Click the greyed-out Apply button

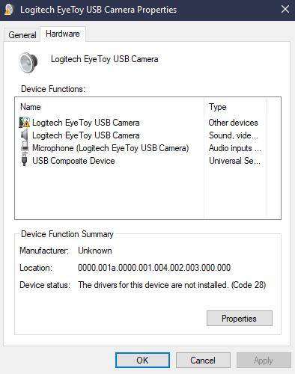(x=264, y=360)
